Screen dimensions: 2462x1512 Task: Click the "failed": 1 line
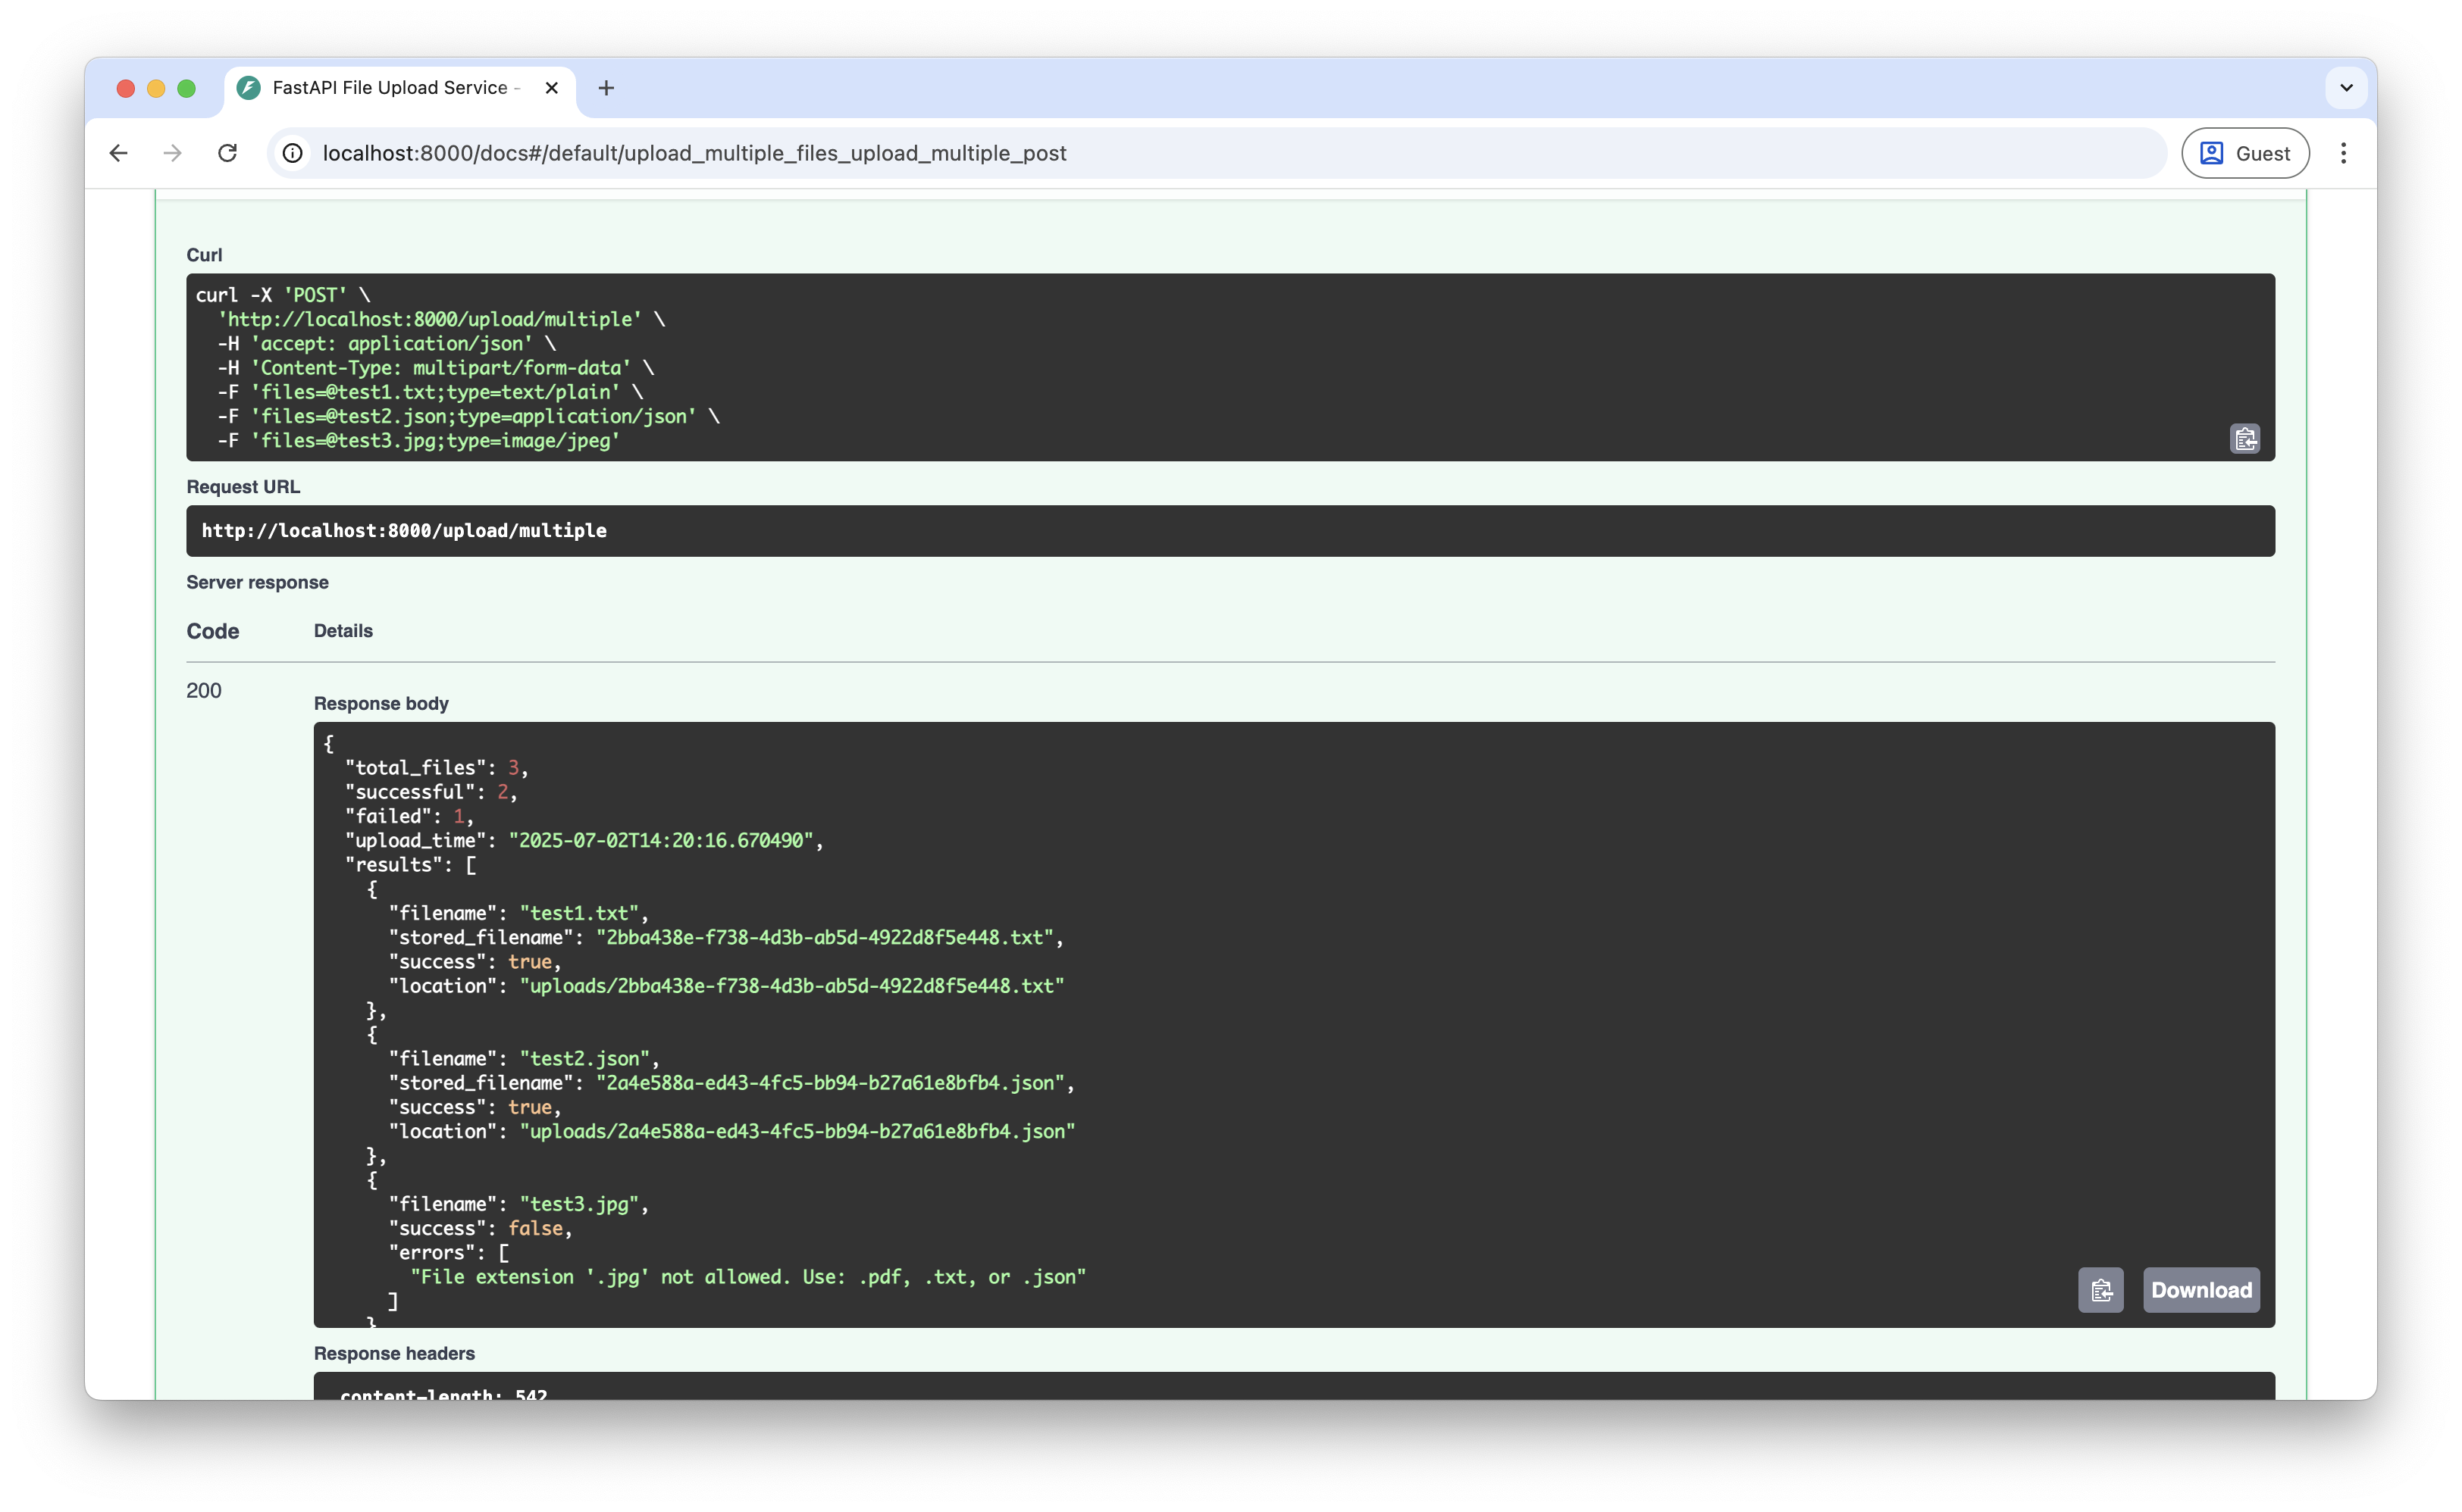click(x=409, y=816)
